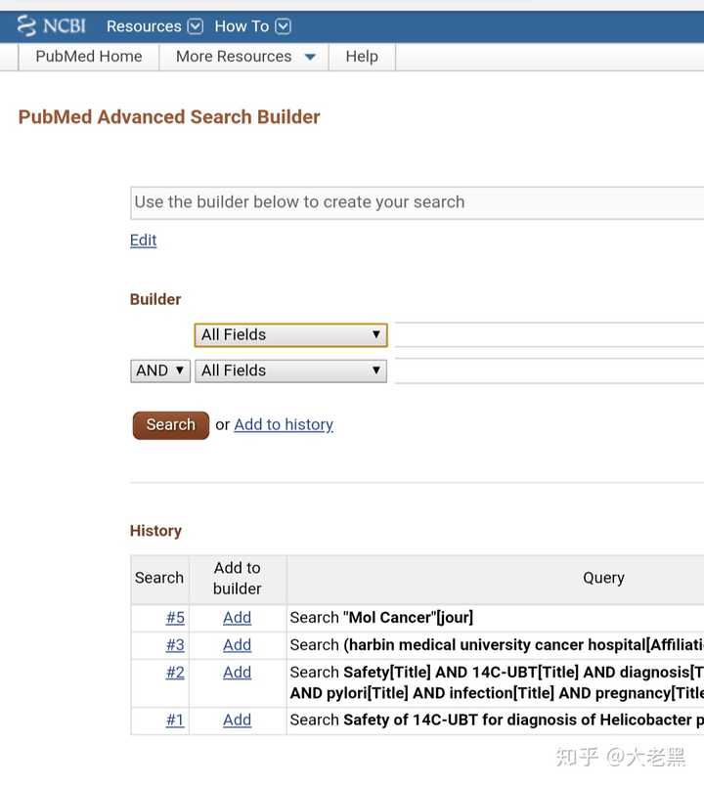The width and height of the screenshot is (704, 786).
Task: Click the Edit link under query box
Action: coord(144,240)
